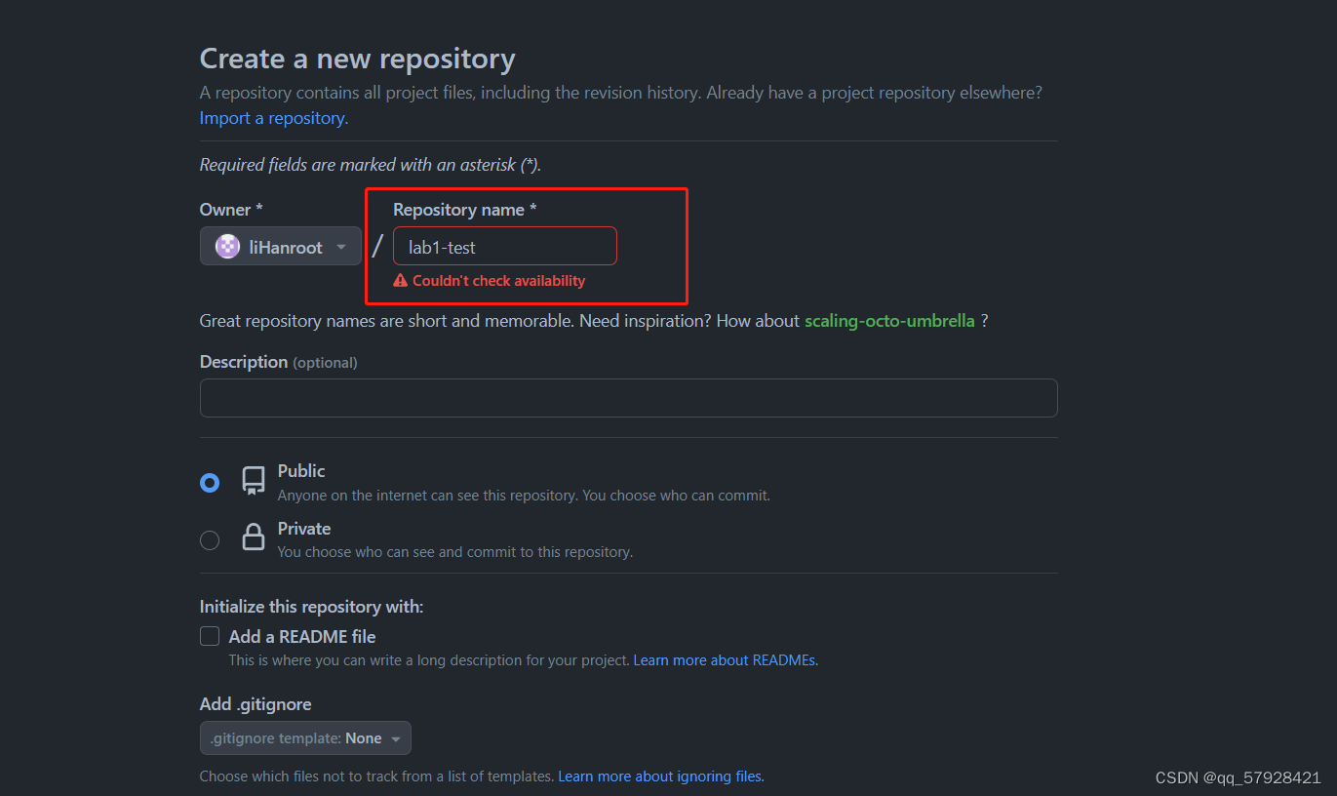Click the liHanroot owner avatar icon
This screenshot has height=796, width=1337.
226,246
